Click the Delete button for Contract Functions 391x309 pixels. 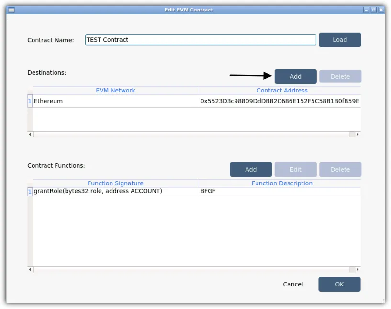(x=340, y=170)
